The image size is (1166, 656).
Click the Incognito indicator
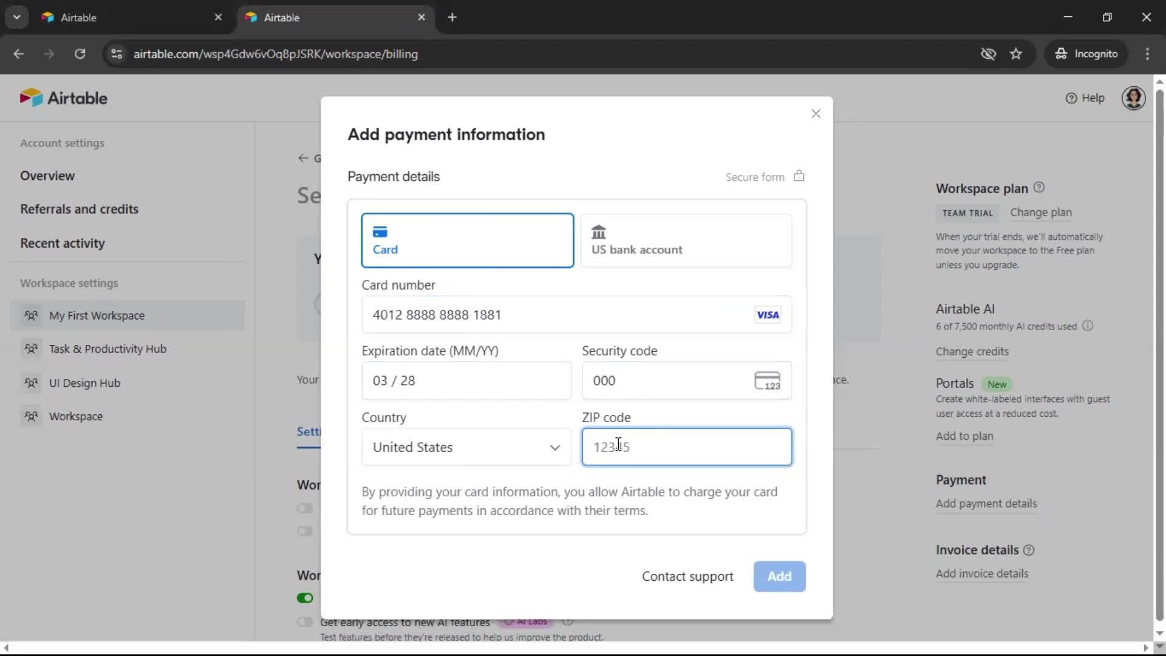coord(1086,54)
